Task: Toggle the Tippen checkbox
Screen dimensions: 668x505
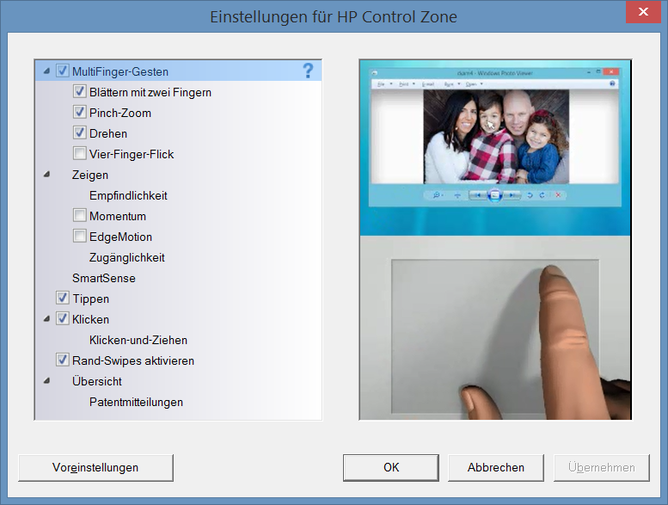Action: [x=62, y=298]
